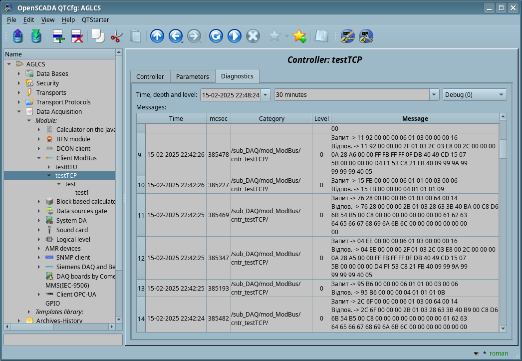Switch to the Parameters tab
This screenshot has height=361, width=522.
point(192,76)
